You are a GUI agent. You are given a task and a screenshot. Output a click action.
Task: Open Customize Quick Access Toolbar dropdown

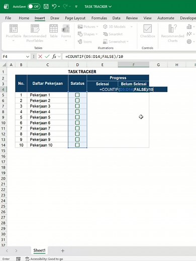[x=76, y=7]
